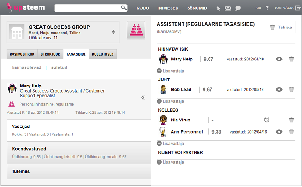Click the upsteem logo
Screen dimensions: 302x187
pyautogui.click(x=25, y=8)
